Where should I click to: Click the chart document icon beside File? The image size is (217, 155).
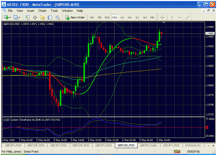(x=4, y=11)
